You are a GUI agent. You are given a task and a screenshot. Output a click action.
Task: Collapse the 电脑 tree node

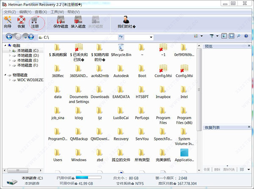pos(5,46)
